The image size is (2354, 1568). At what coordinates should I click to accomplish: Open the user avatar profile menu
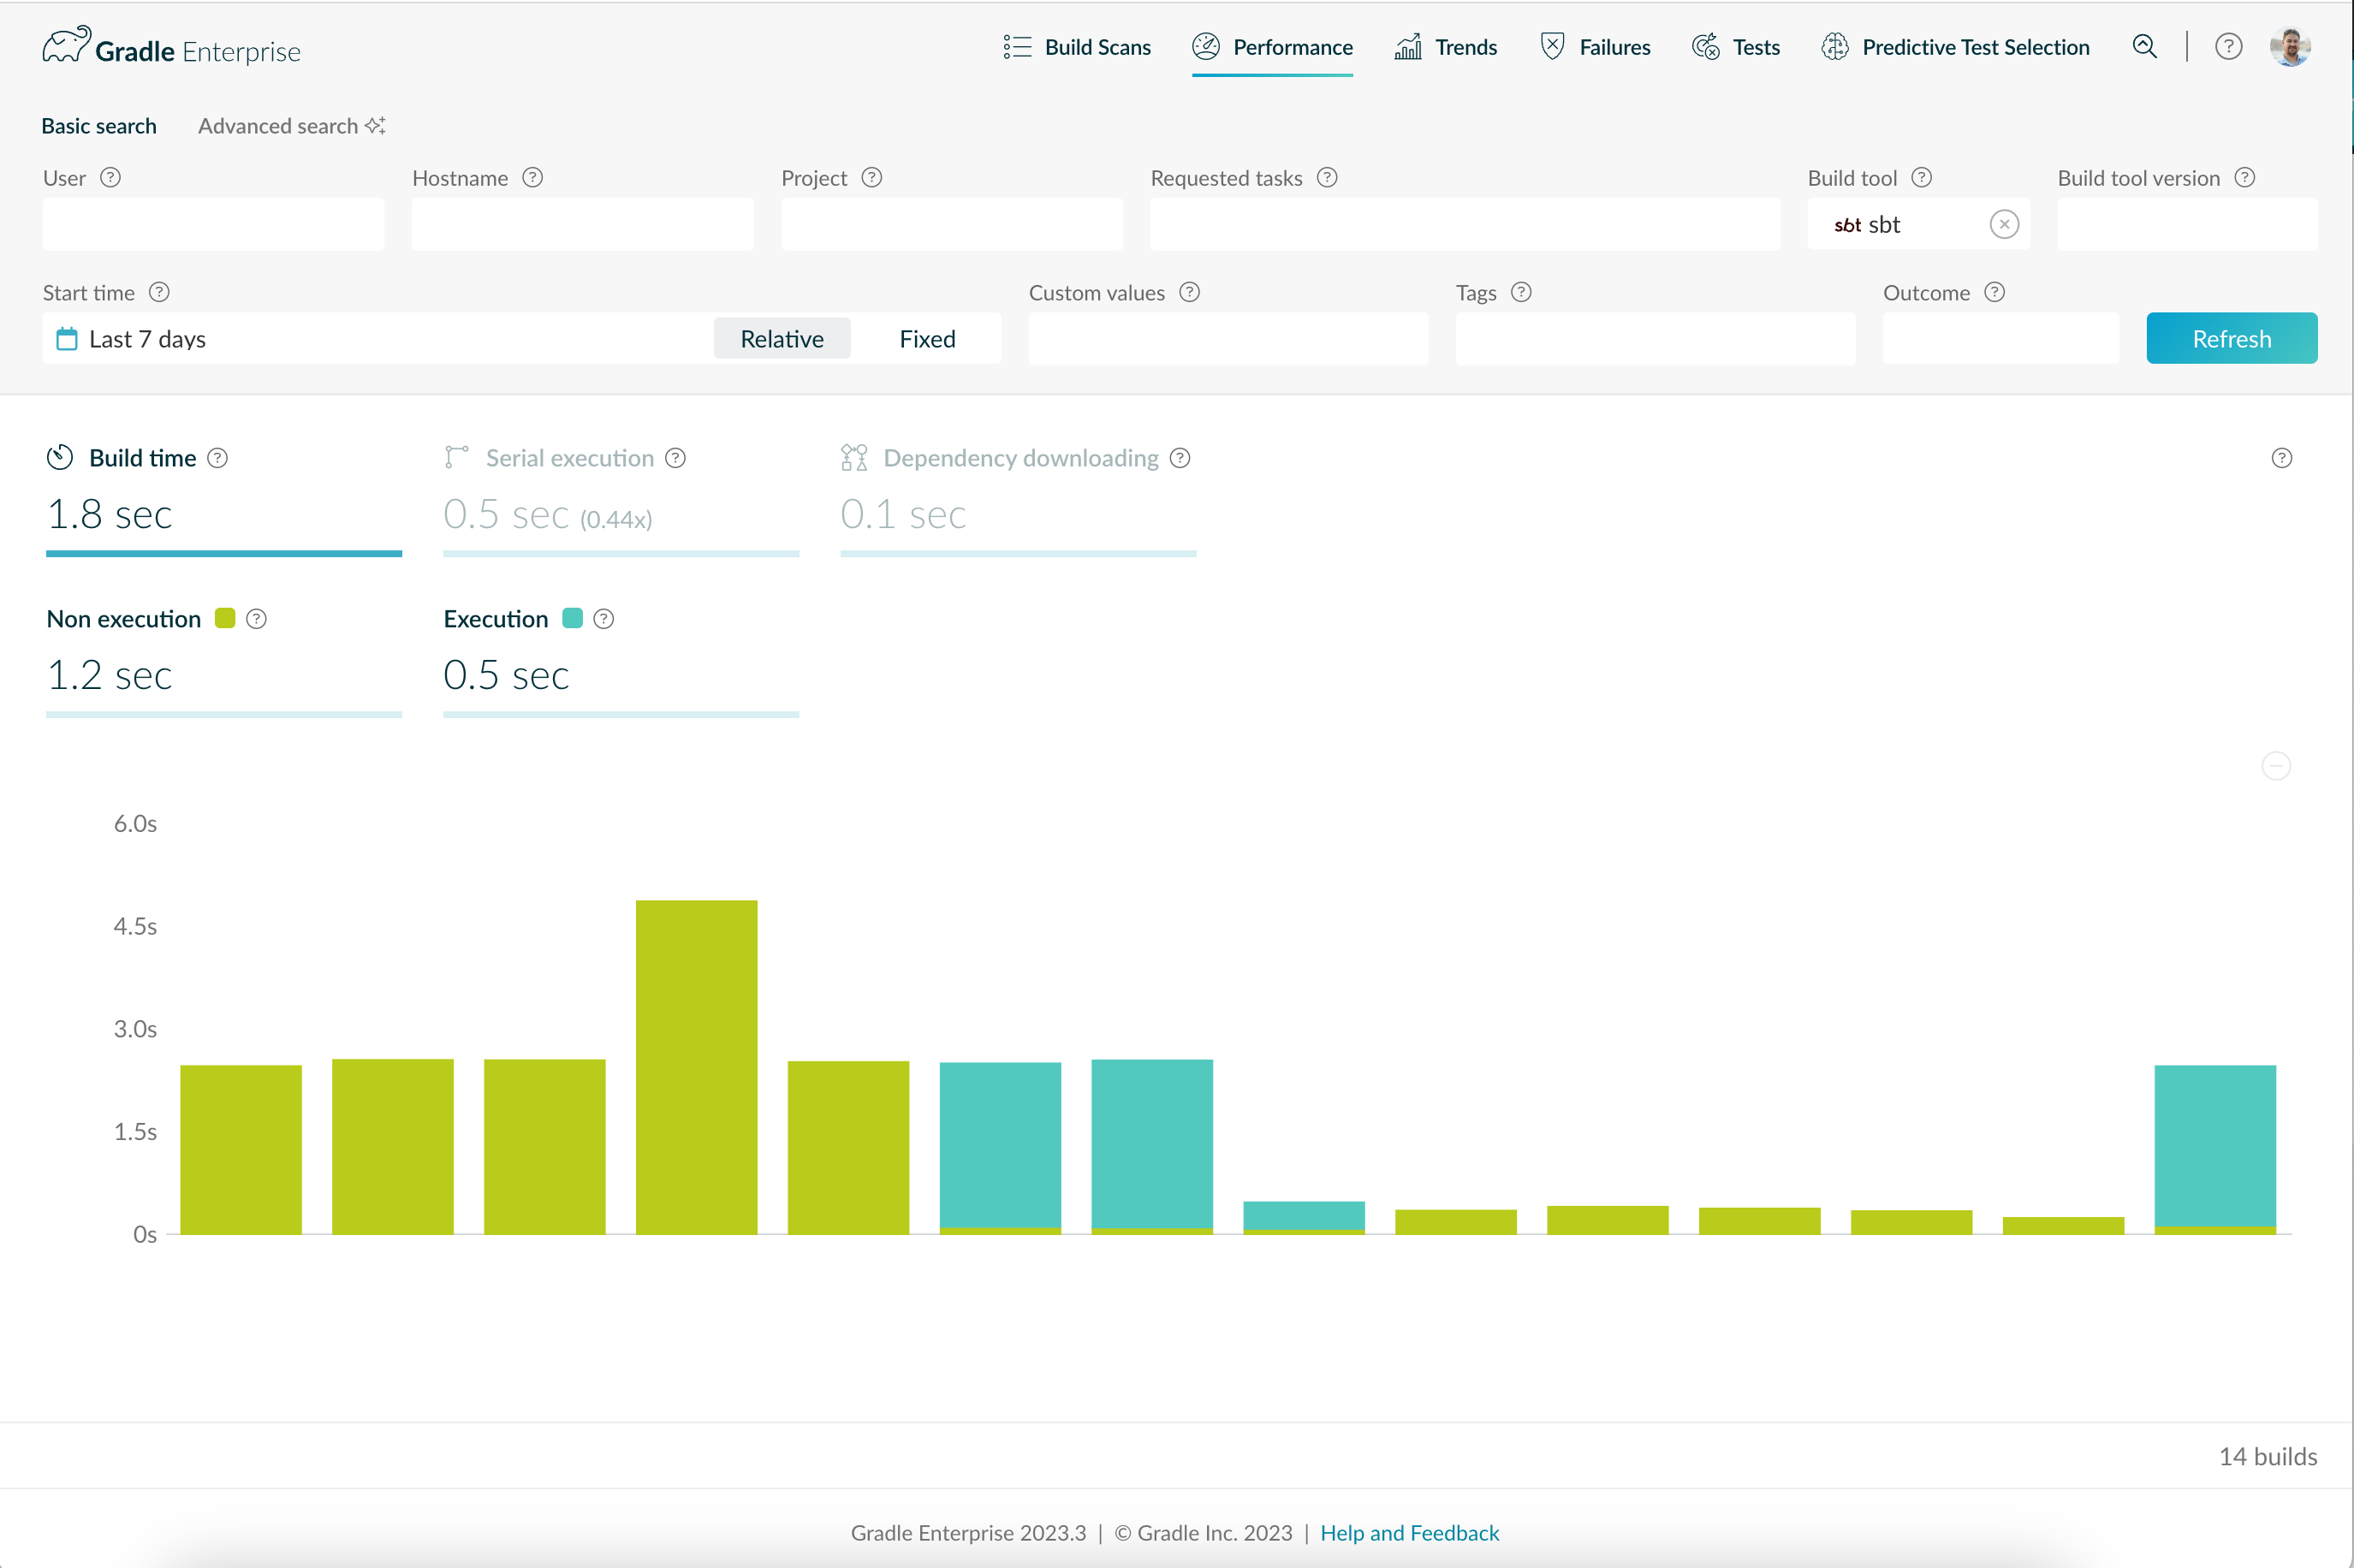point(2289,47)
